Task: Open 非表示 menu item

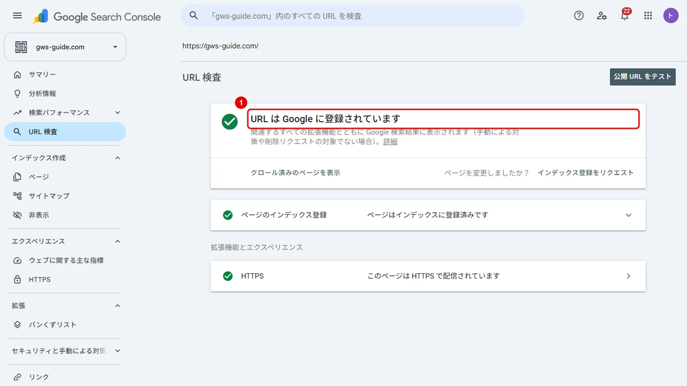Action: (65, 215)
